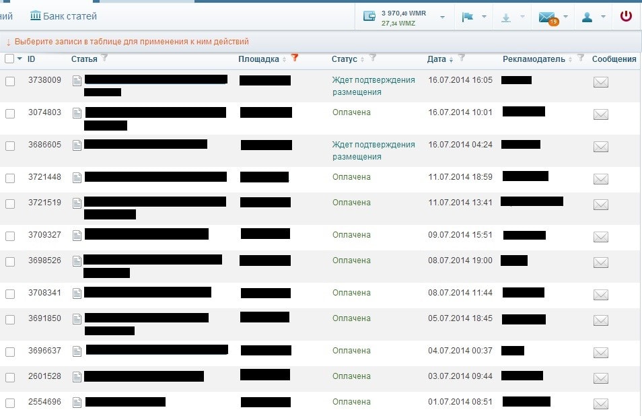Open the filter icon next to Статус
The height and width of the screenshot is (416, 642).
(373, 58)
